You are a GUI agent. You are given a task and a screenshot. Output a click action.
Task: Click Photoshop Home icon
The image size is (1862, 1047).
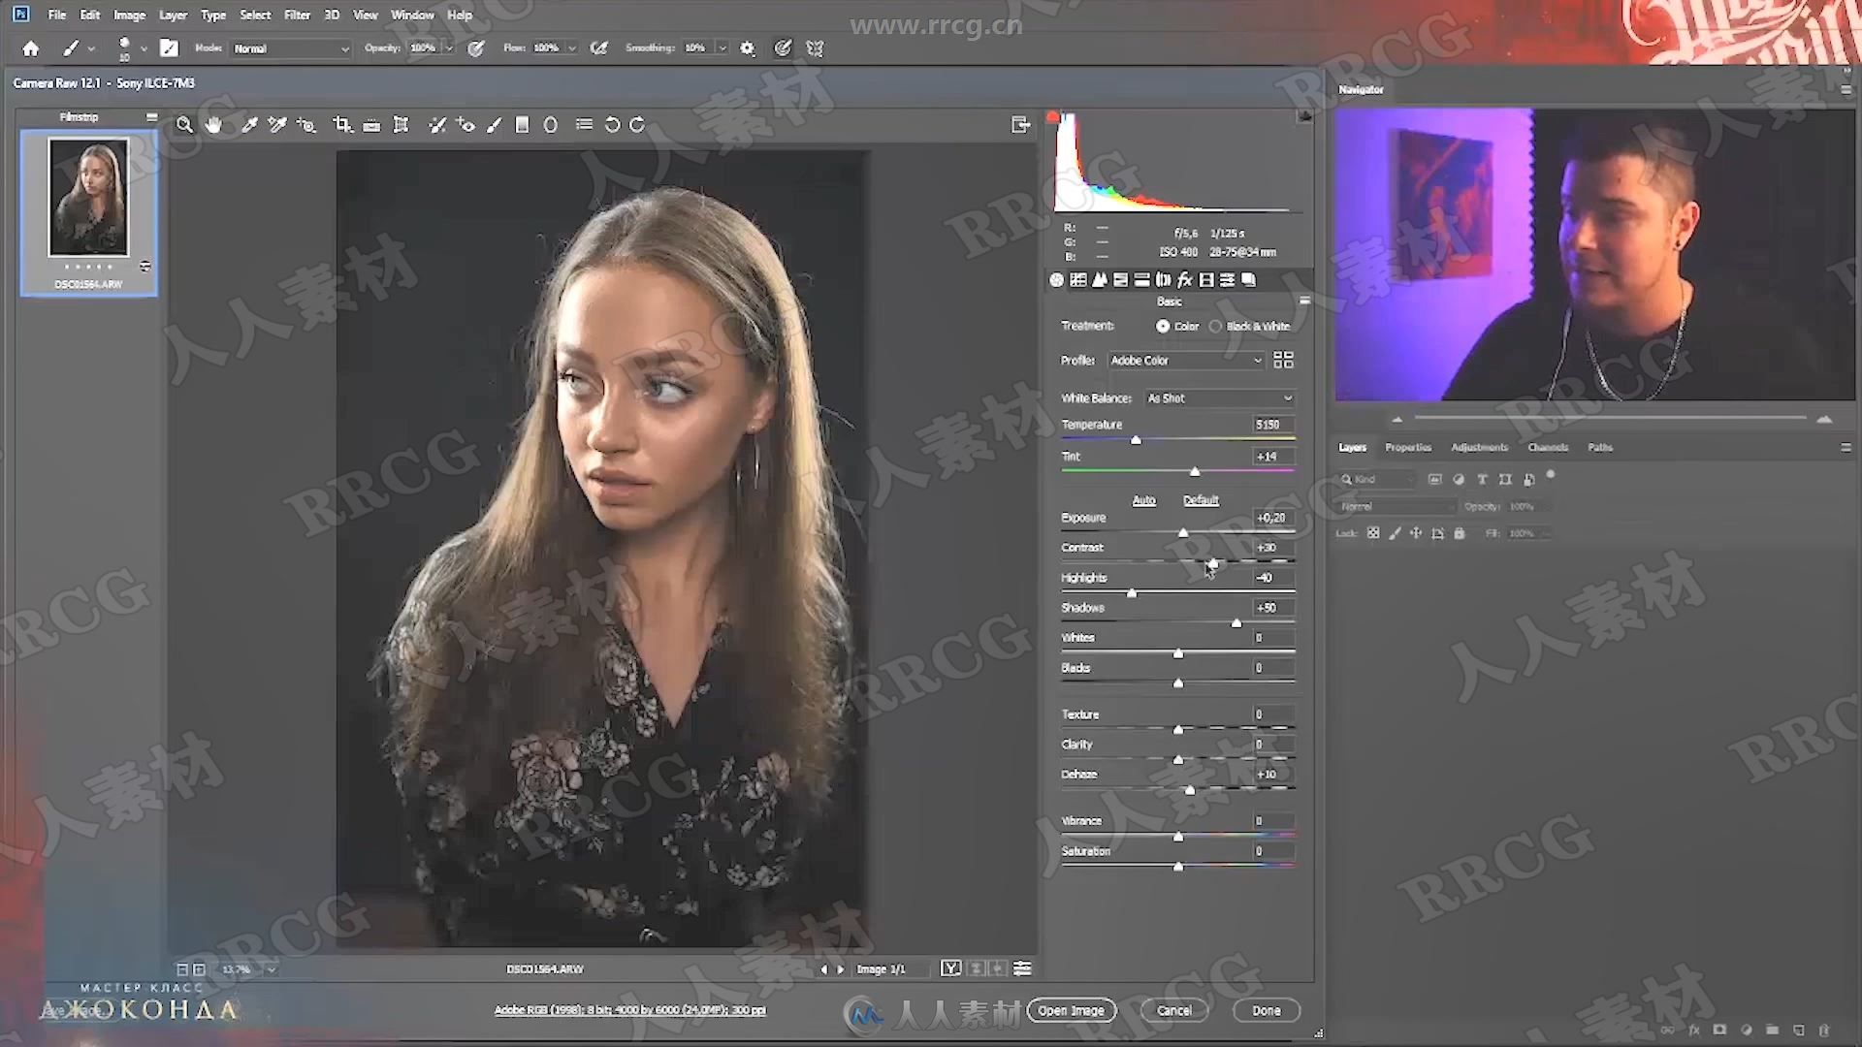point(31,48)
